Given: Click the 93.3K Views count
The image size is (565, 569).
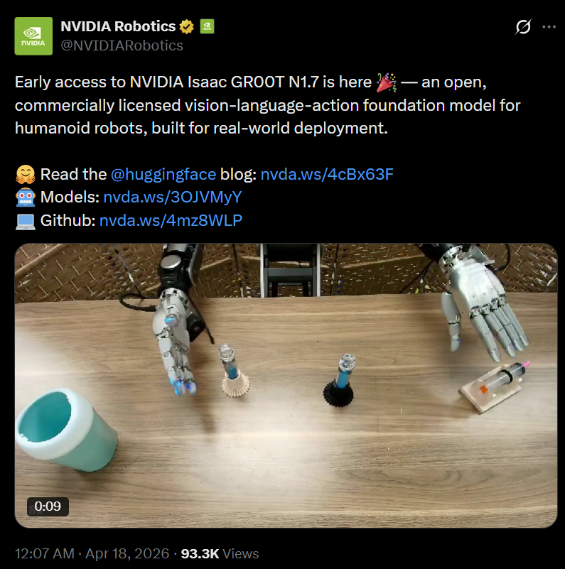Looking at the screenshot, I should (x=220, y=554).
